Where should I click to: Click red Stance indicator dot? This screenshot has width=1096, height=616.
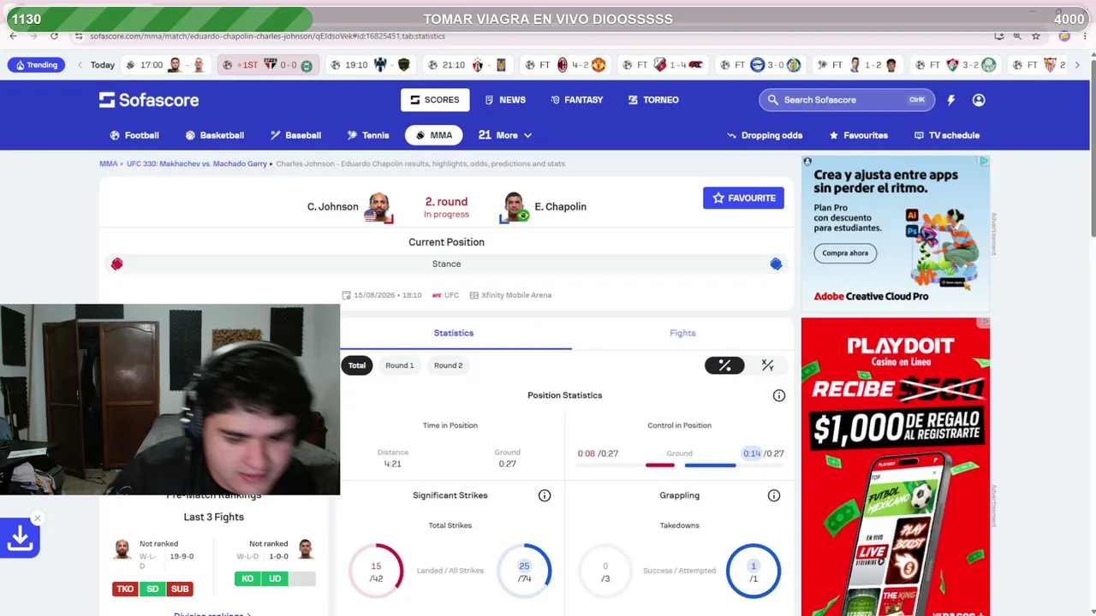(x=116, y=264)
